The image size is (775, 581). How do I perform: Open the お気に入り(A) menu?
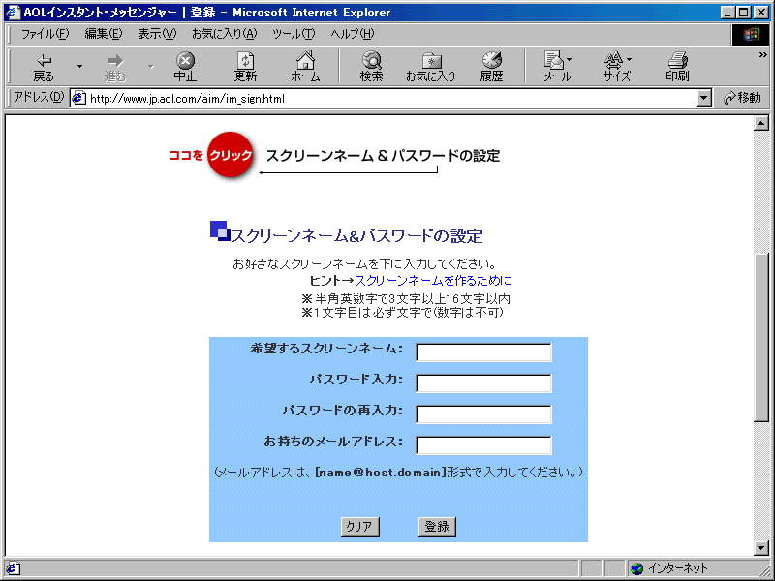click(225, 34)
